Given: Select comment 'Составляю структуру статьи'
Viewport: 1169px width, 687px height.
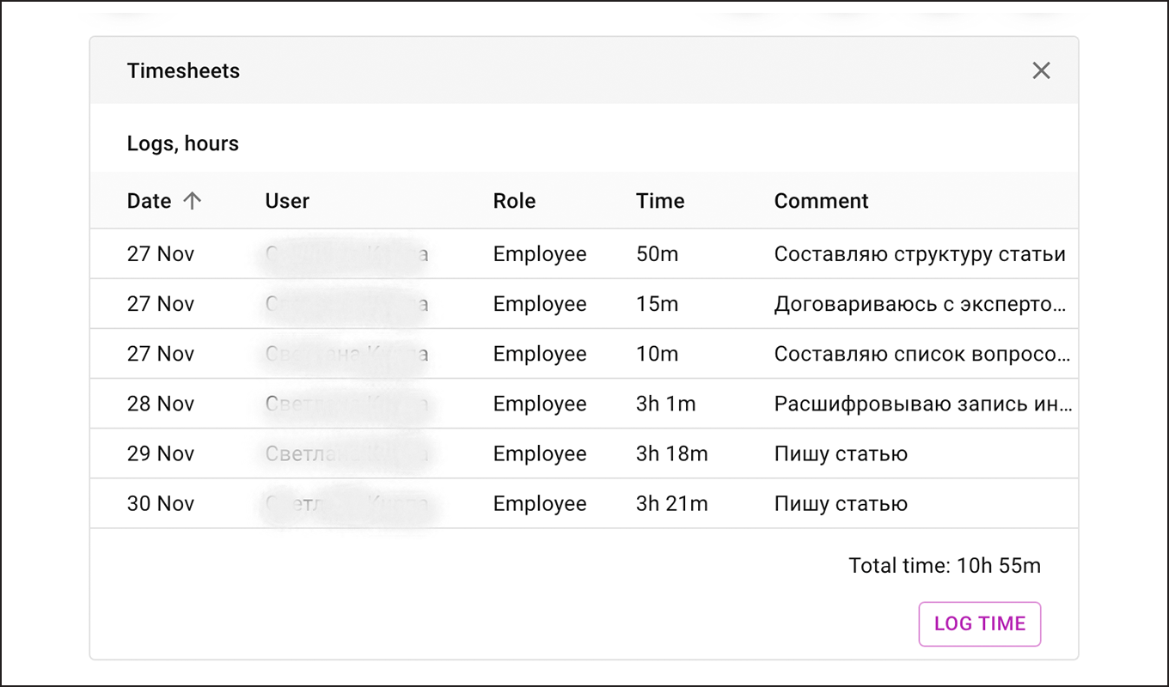Looking at the screenshot, I should [x=920, y=254].
